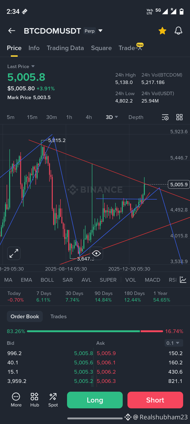The image size is (190, 424).
Task: Click the bid/ask ratio bar
Action: (x=95, y=331)
